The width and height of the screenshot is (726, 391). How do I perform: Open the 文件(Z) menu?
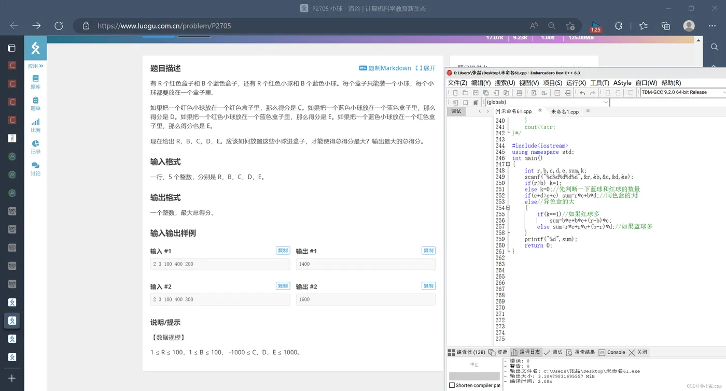[x=457, y=83]
